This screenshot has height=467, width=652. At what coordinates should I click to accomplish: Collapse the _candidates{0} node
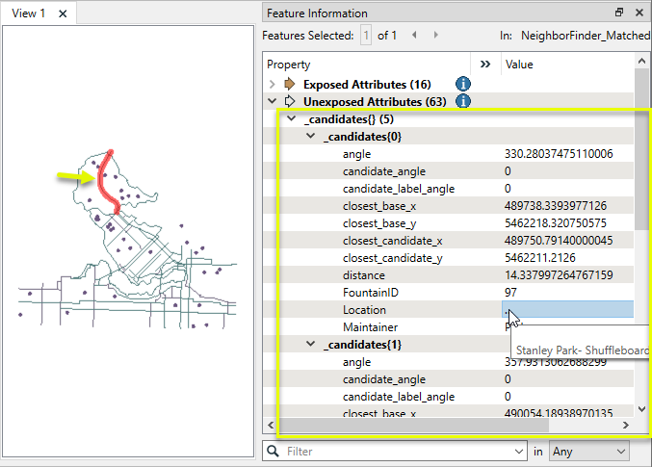point(310,137)
